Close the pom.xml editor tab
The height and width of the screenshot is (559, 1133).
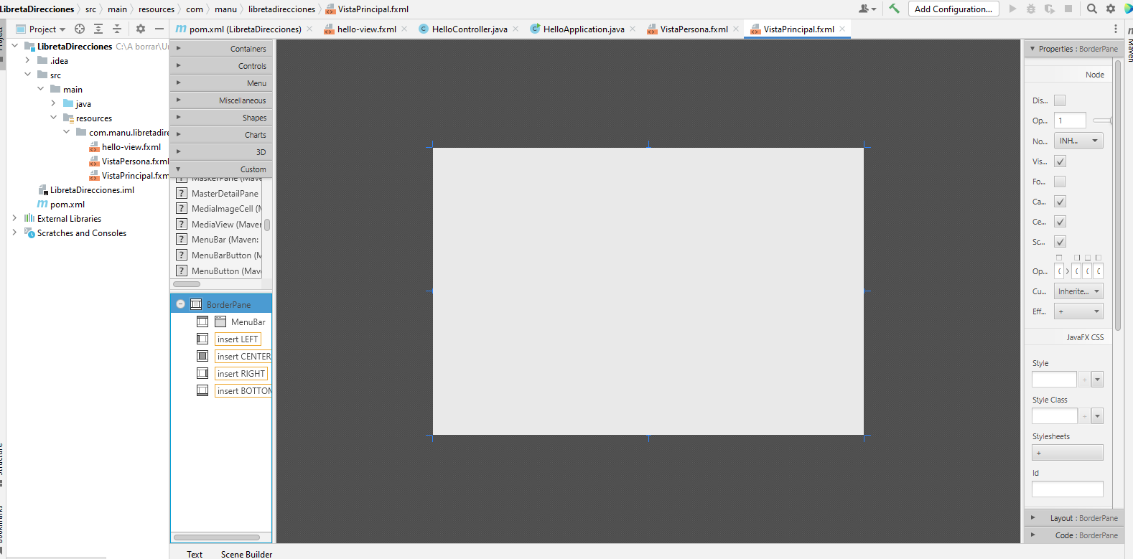pyautogui.click(x=309, y=29)
